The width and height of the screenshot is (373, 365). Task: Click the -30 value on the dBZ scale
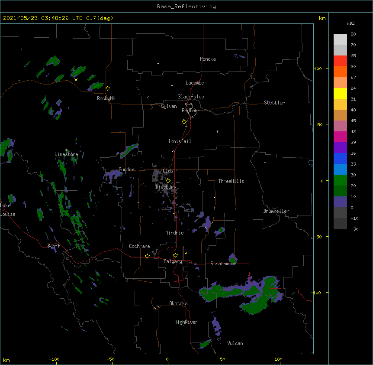coord(354,229)
